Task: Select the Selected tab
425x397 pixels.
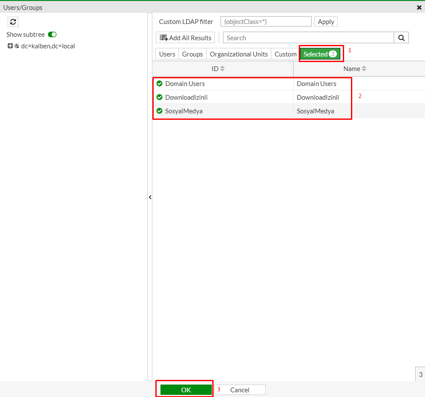Action: 320,54
